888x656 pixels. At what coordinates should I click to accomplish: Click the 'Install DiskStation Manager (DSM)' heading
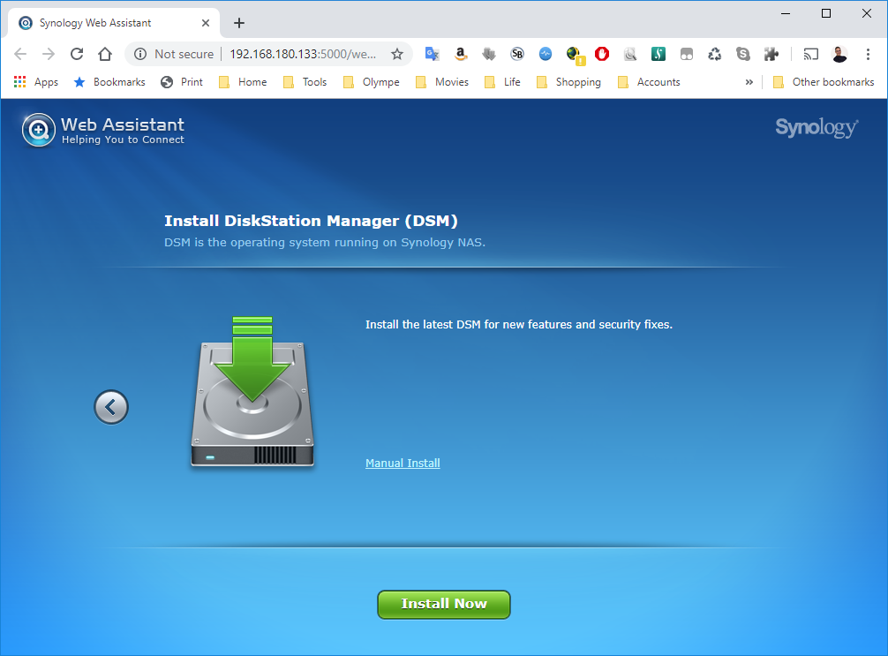pos(311,221)
